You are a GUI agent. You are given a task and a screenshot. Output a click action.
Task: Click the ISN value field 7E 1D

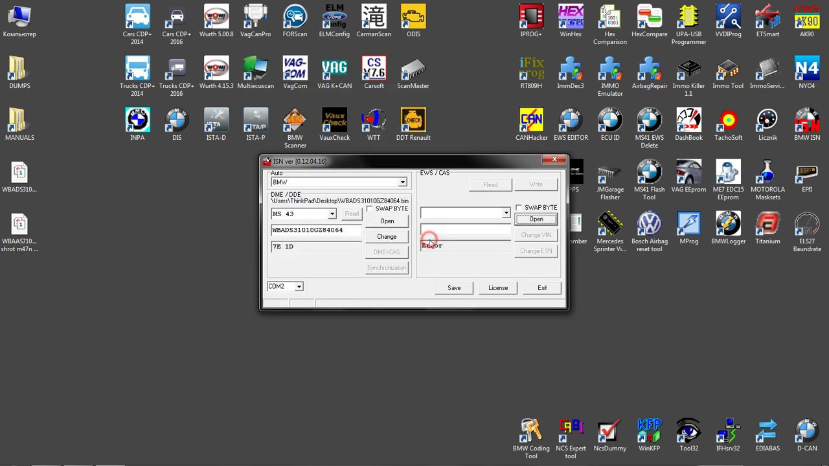316,247
